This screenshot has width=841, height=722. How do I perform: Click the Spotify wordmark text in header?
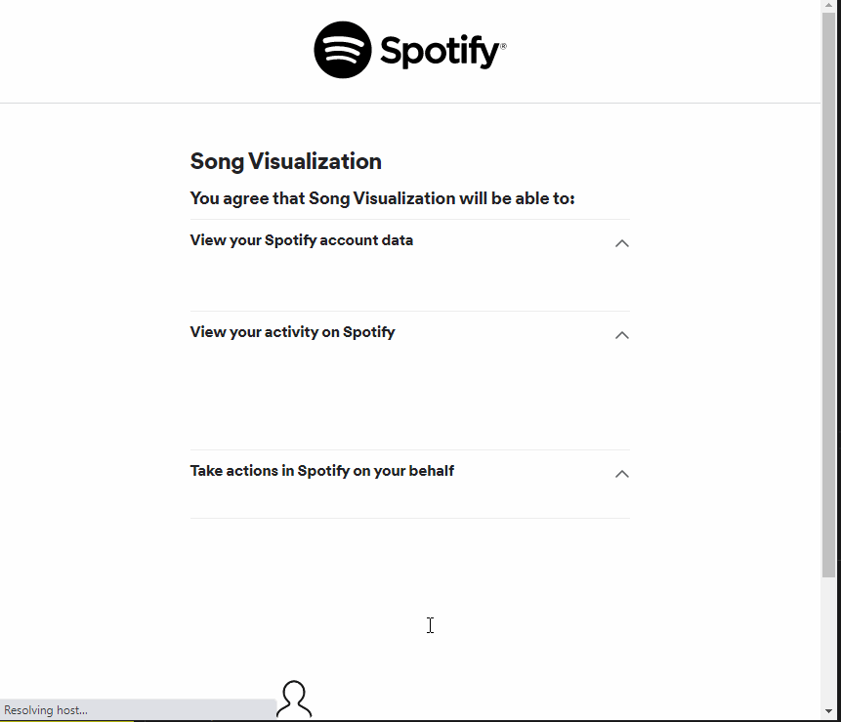pyautogui.click(x=440, y=52)
